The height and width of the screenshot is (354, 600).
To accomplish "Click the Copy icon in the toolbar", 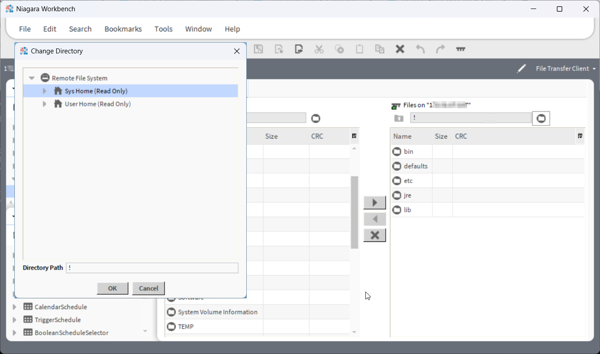I will point(339,49).
